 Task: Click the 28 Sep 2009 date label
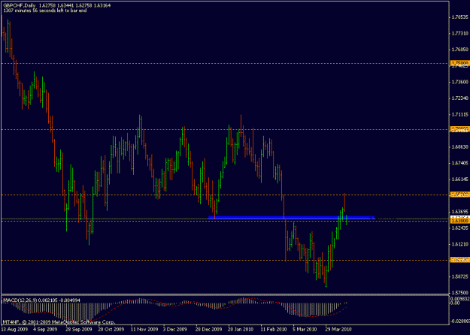[79, 330]
